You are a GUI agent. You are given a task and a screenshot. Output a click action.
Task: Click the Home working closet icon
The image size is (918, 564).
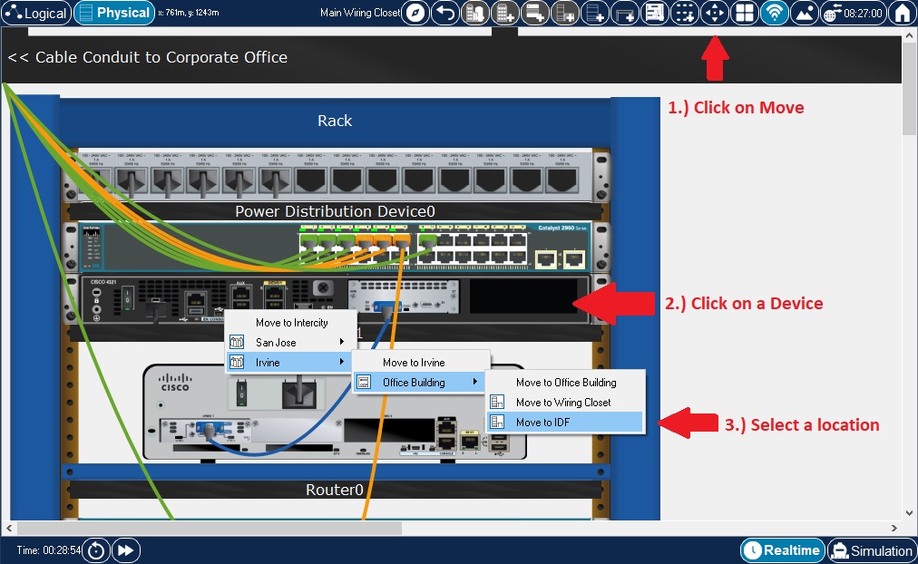tap(902, 13)
